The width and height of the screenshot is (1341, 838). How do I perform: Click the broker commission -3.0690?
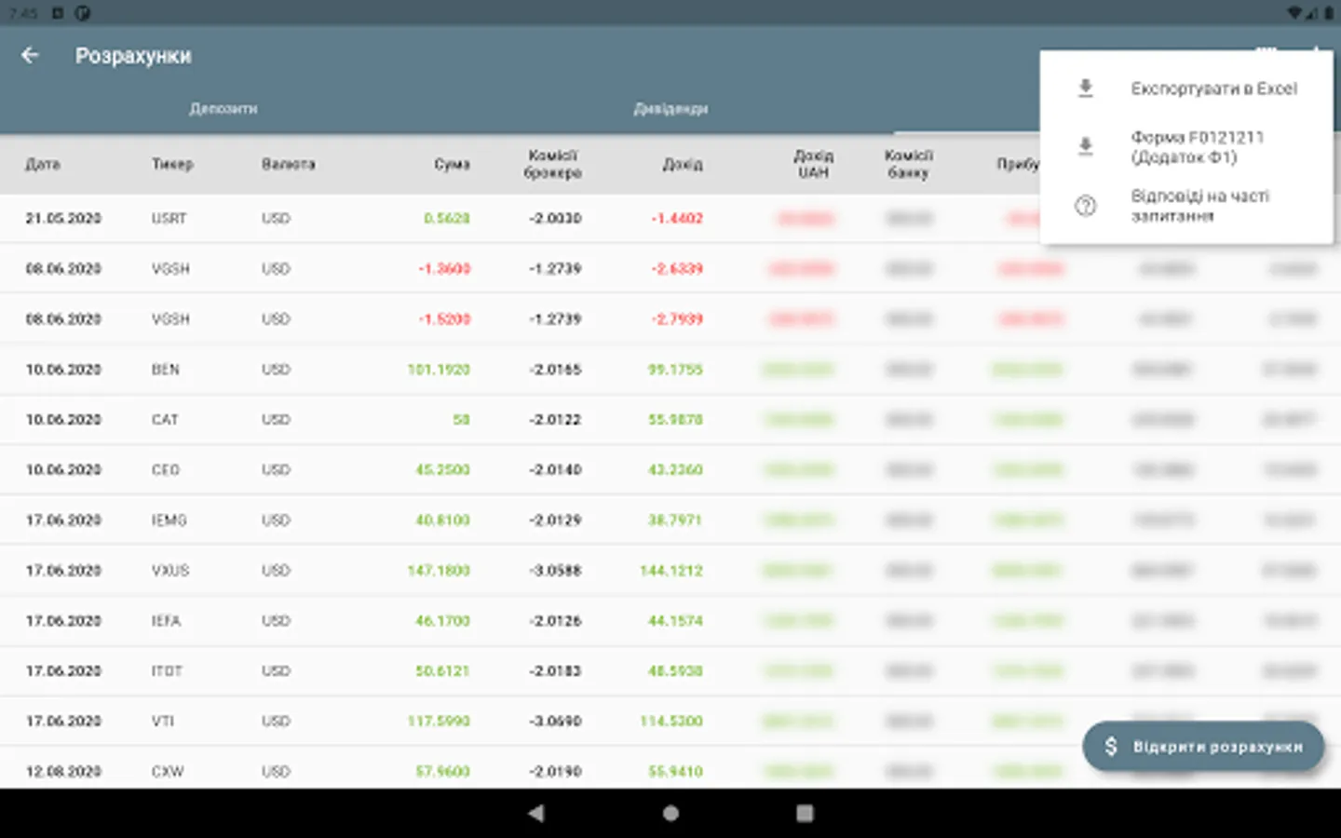coord(555,722)
